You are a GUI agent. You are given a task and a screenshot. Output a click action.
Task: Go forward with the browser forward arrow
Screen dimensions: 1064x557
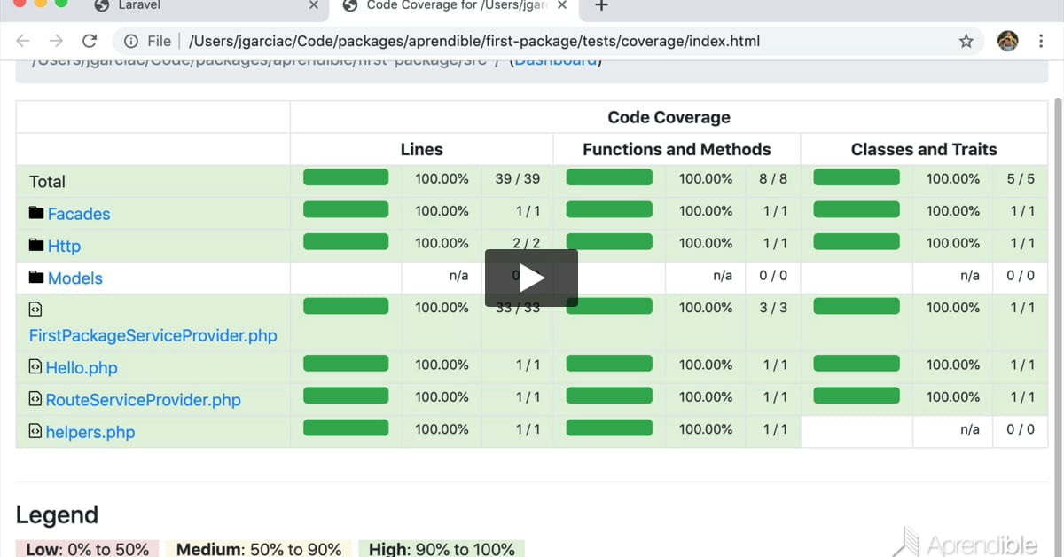tap(56, 41)
